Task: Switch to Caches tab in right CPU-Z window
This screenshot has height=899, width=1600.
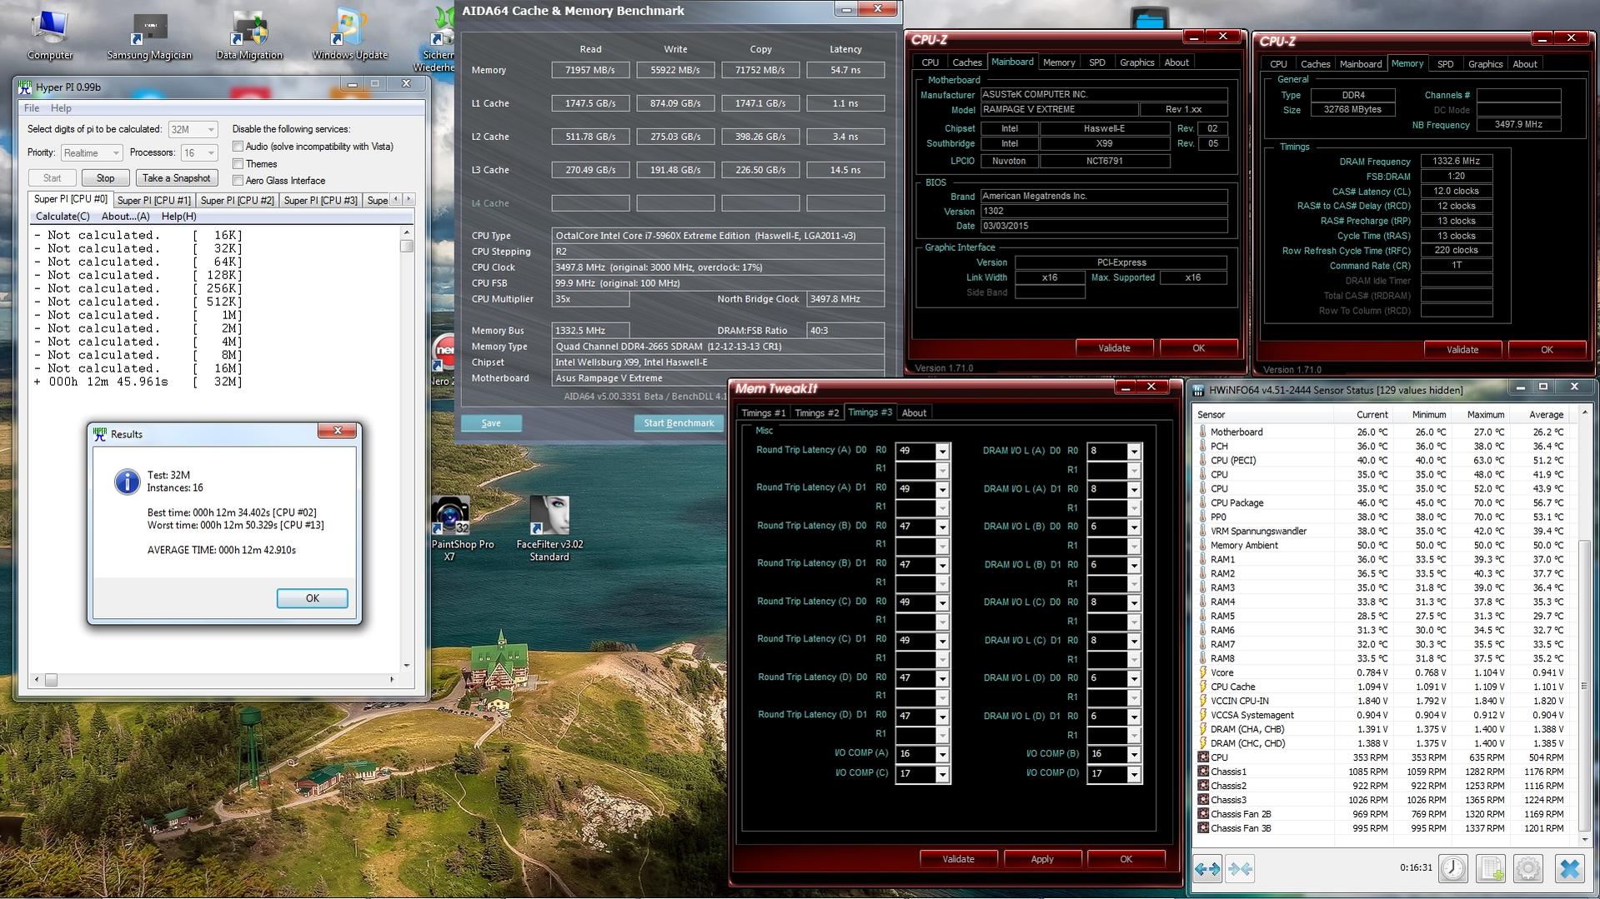Action: 1316,64
